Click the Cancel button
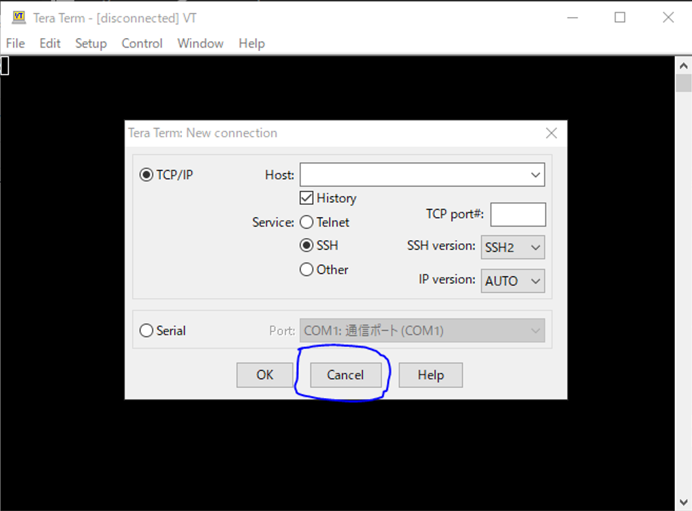 345,375
